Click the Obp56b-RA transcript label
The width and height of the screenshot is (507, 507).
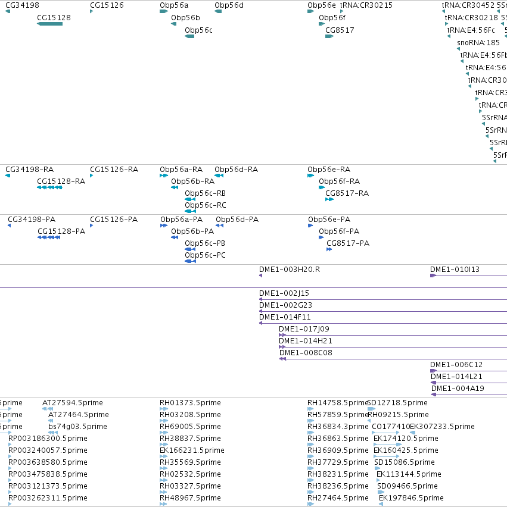click(192, 181)
